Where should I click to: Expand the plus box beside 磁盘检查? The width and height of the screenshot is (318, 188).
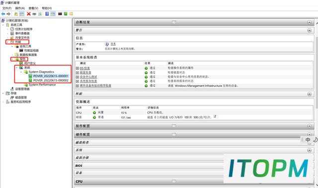pyautogui.click(x=78, y=73)
